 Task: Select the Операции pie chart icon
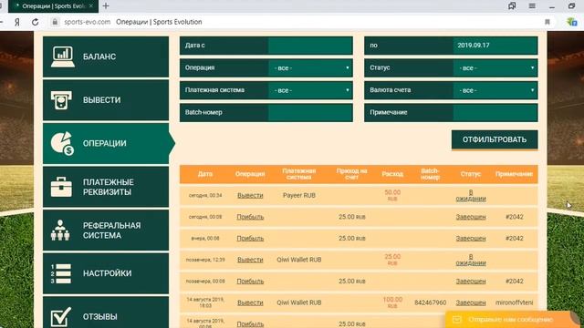pyautogui.click(x=62, y=143)
